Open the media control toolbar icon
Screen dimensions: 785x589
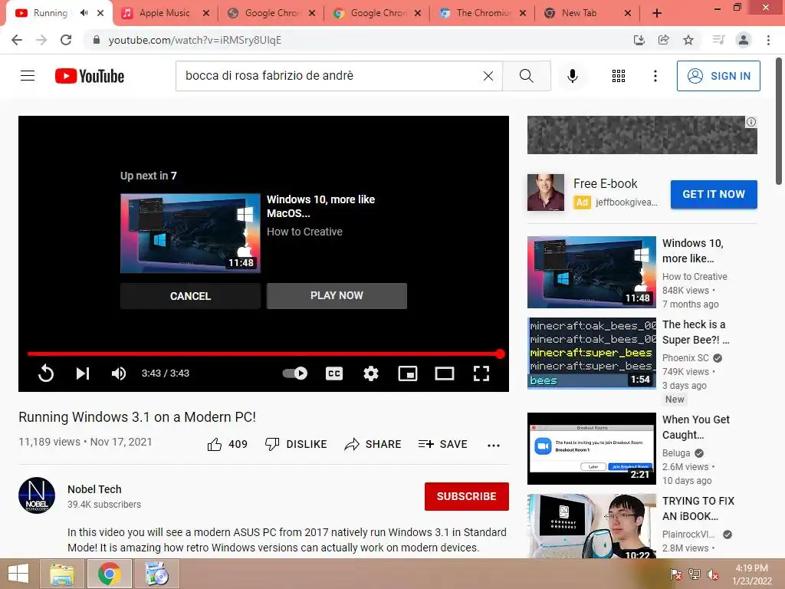pos(718,40)
